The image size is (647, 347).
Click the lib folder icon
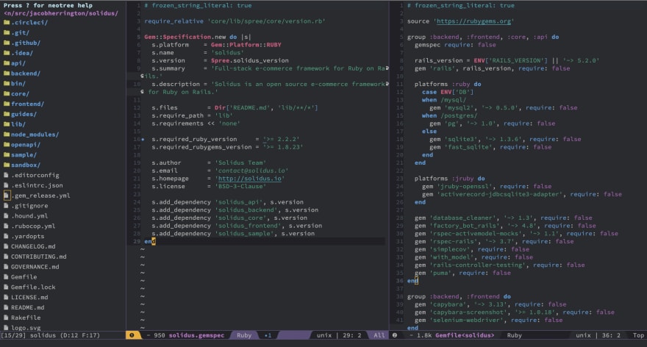click(7, 124)
